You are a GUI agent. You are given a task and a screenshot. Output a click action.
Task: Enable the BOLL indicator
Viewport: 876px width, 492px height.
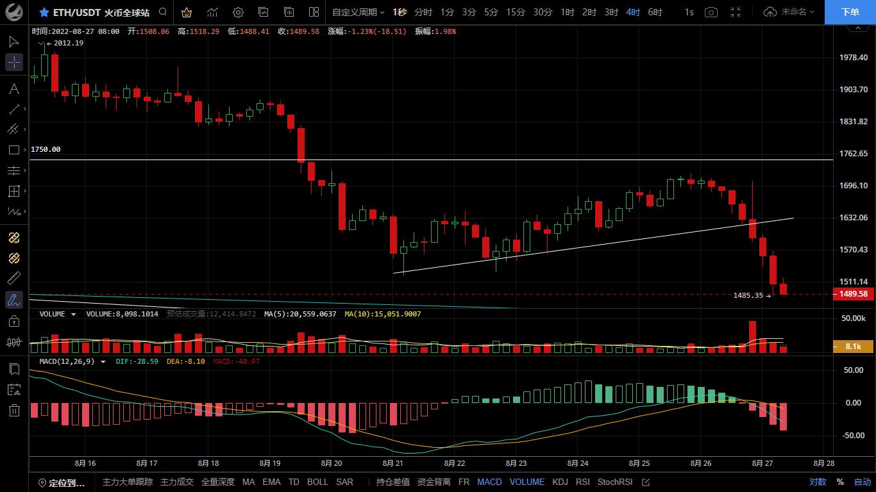(317, 482)
